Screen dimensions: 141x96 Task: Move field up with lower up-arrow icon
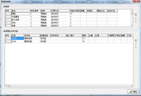tap(136, 44)
